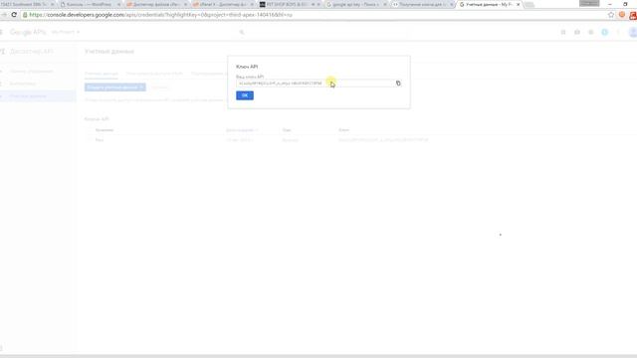Open the orange extension icon in the browser toolbar

pos(622,15)
